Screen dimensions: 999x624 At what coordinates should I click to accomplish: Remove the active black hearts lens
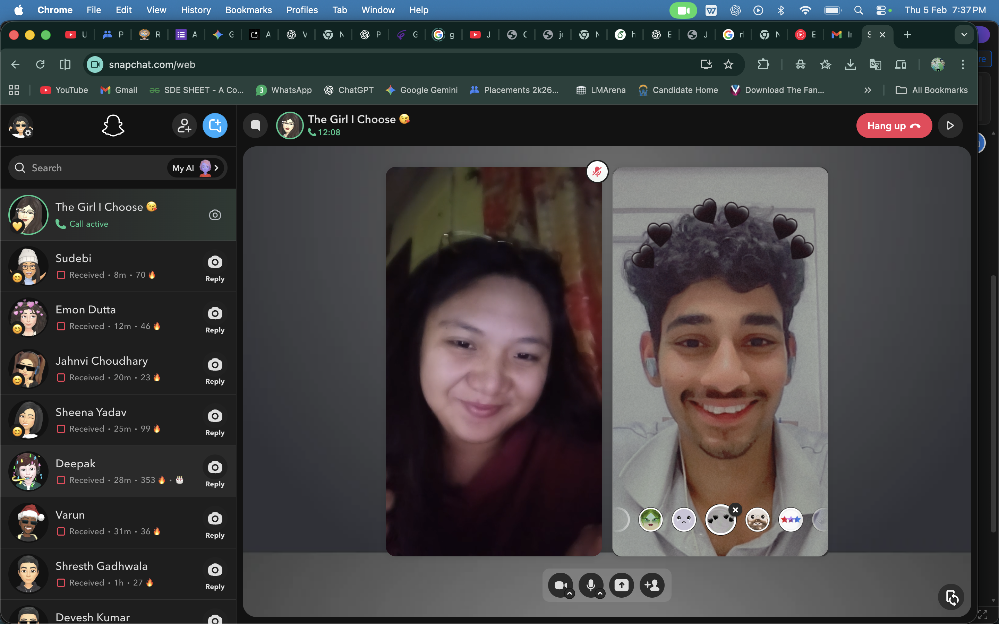[x=735, y=510]
